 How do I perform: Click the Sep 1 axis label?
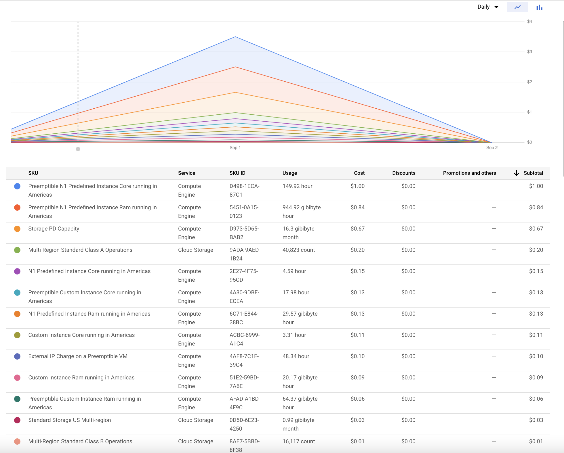click(235, 148)
